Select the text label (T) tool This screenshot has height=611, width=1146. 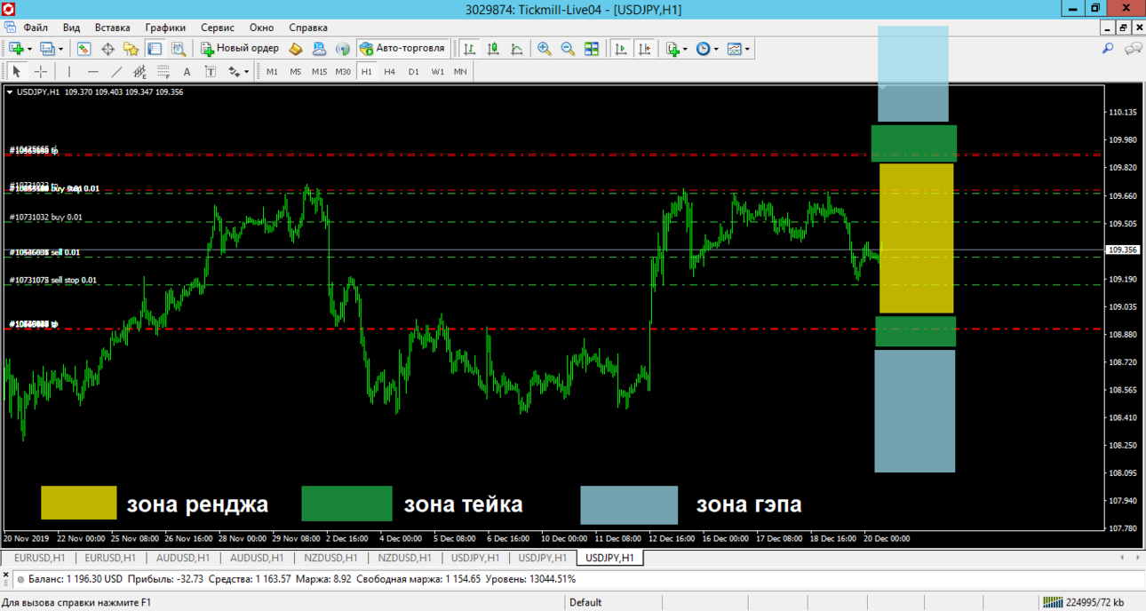point(211,72)
